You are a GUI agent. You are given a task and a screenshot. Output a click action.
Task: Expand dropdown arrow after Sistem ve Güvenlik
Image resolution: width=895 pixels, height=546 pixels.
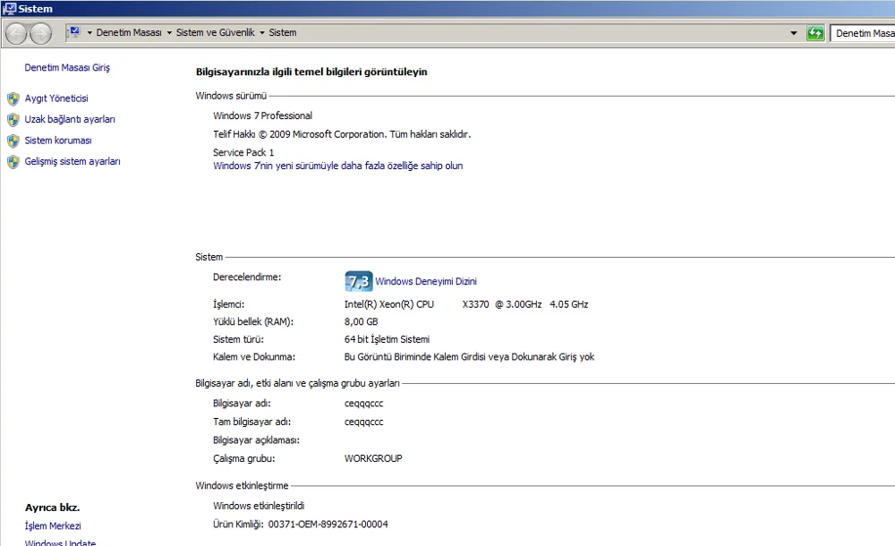[x=262, y=32]
